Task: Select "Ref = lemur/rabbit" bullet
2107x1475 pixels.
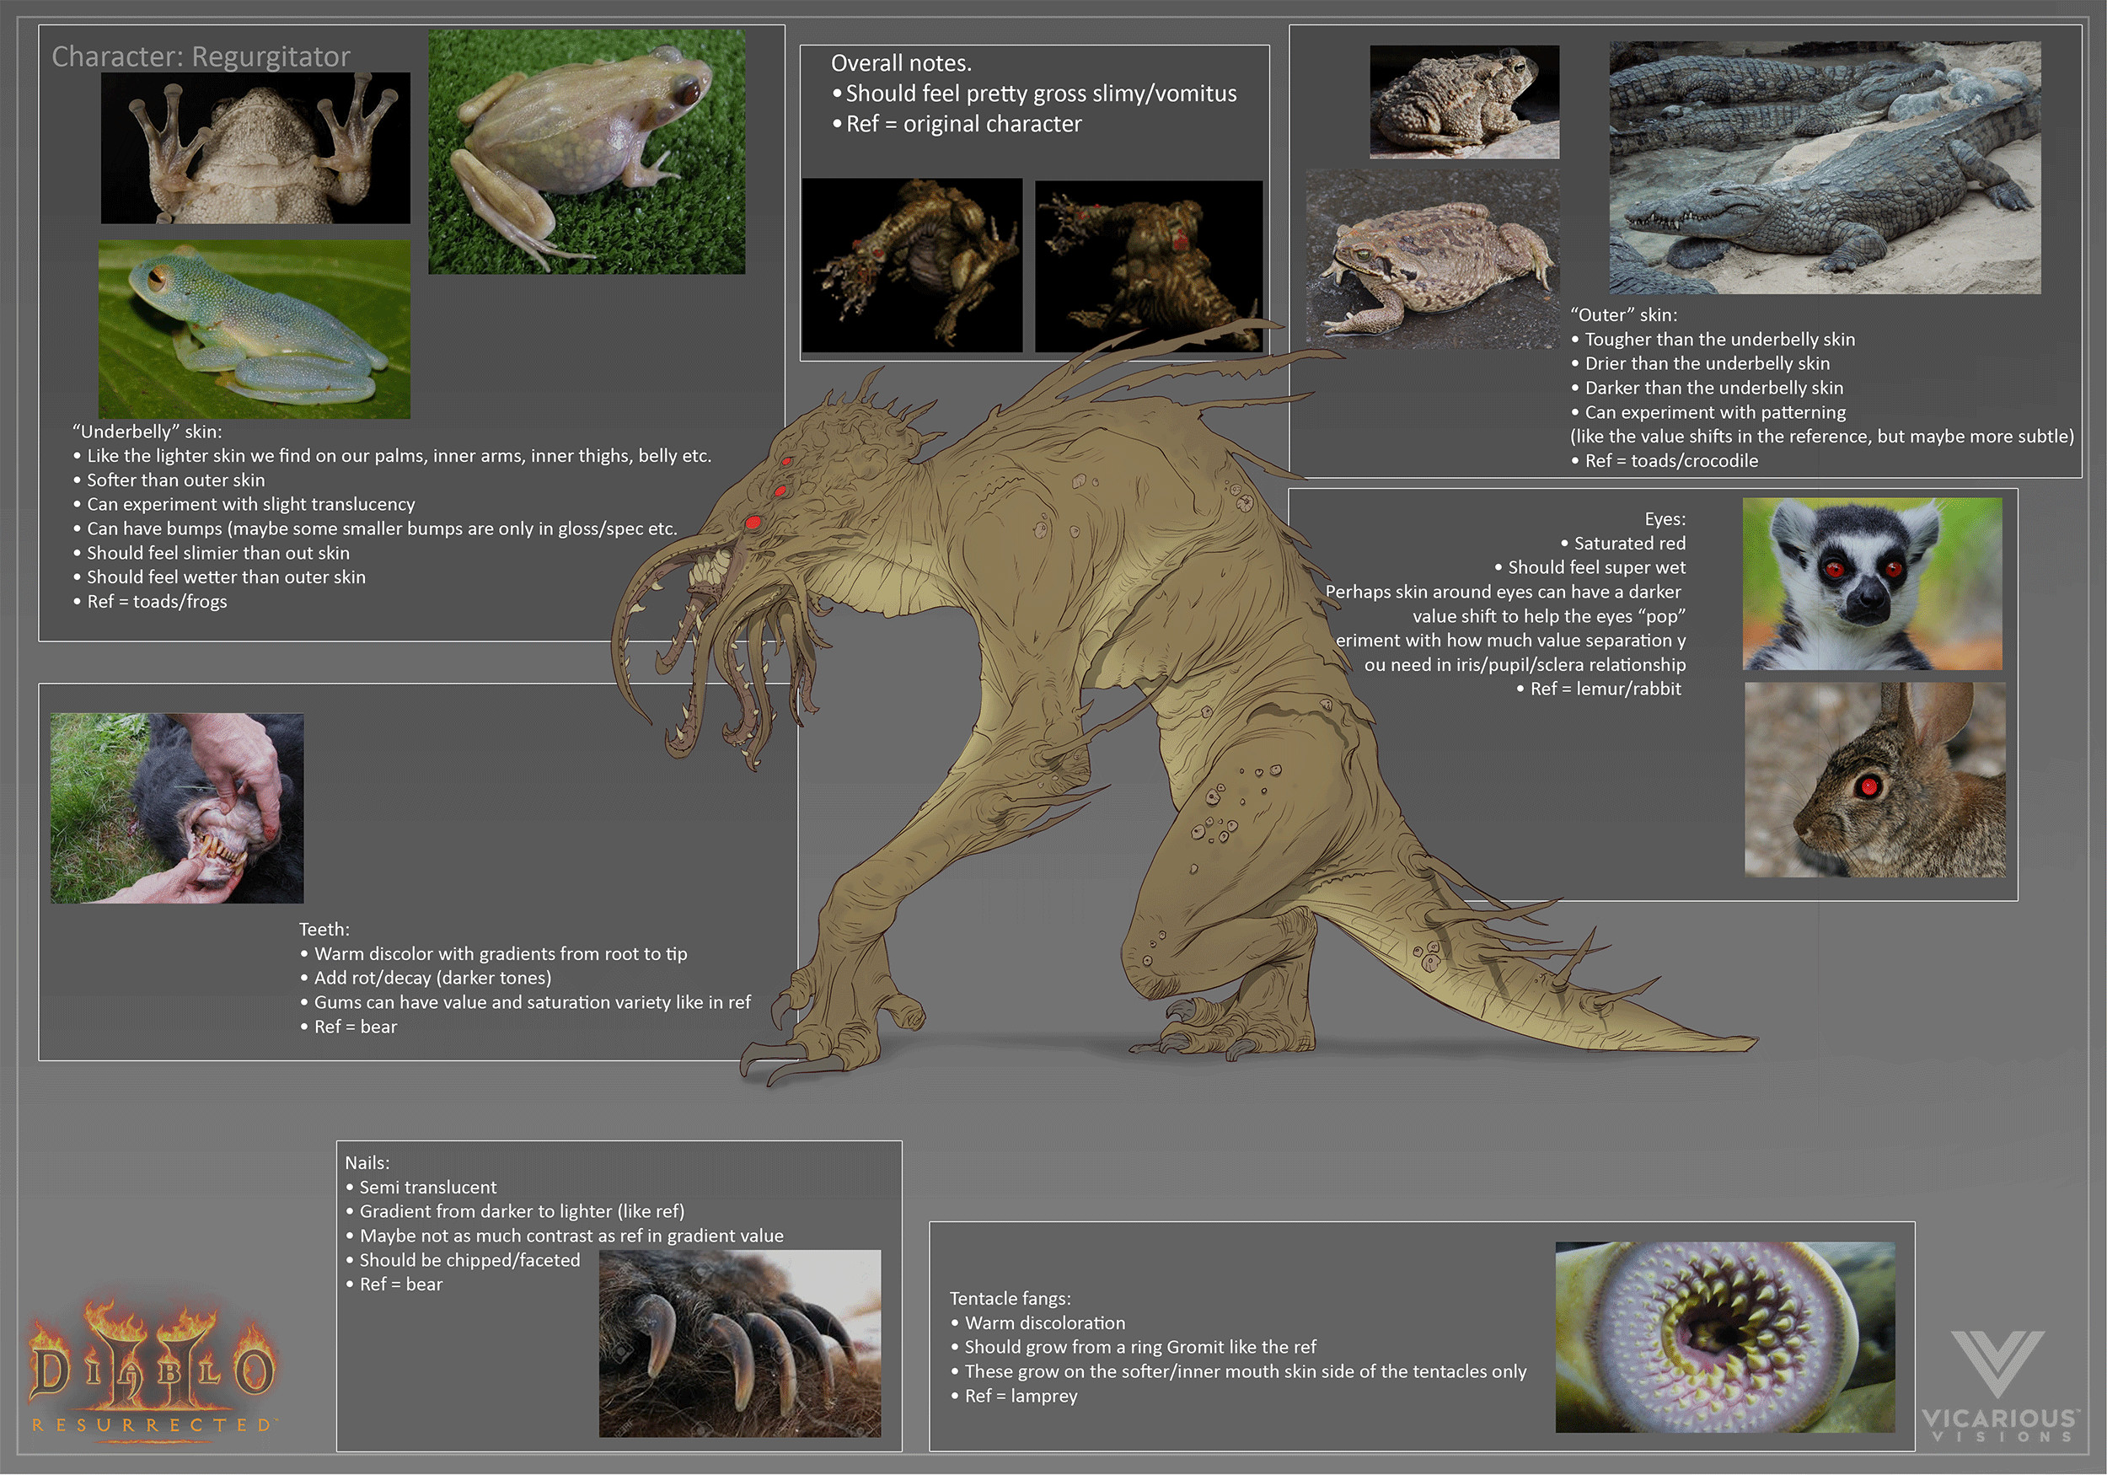Action: 1599,689
